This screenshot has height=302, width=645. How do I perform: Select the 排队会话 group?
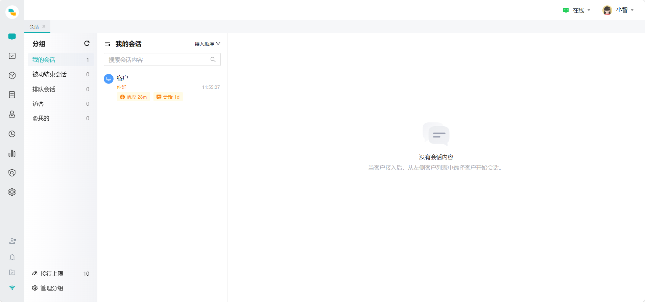[61, 89]
